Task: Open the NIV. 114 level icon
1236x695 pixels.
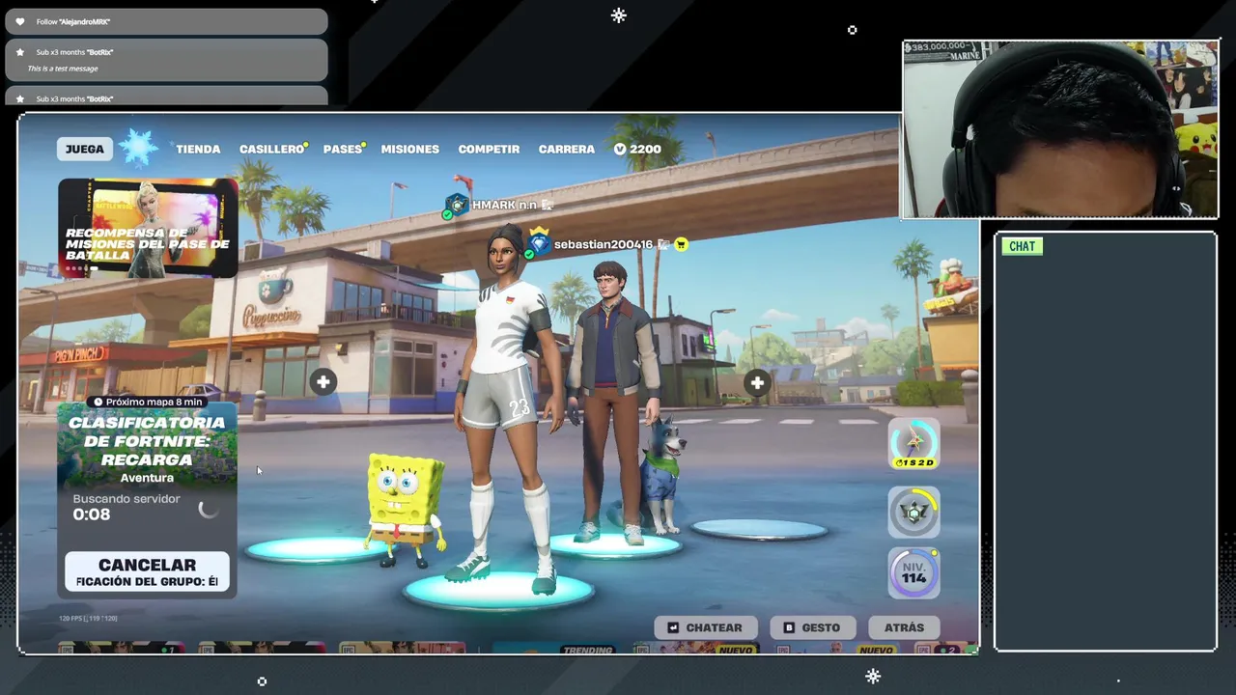Action: point(913,573)
